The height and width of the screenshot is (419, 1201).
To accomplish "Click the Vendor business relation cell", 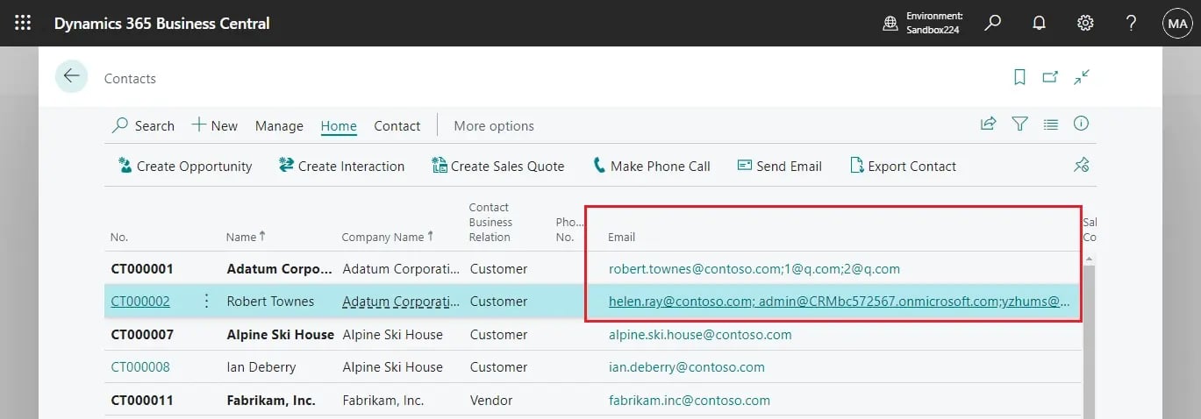I will [x=492, y=400].
